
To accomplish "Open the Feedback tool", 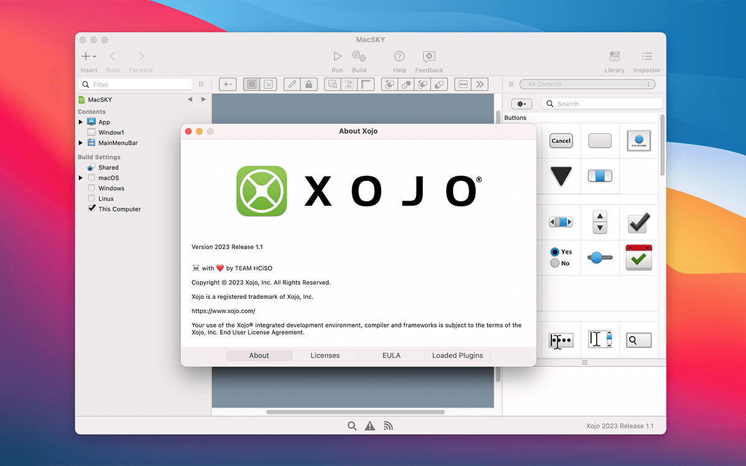I will point(429,57).
